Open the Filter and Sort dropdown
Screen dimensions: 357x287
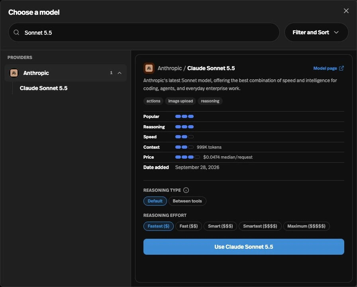click(316, 32)
